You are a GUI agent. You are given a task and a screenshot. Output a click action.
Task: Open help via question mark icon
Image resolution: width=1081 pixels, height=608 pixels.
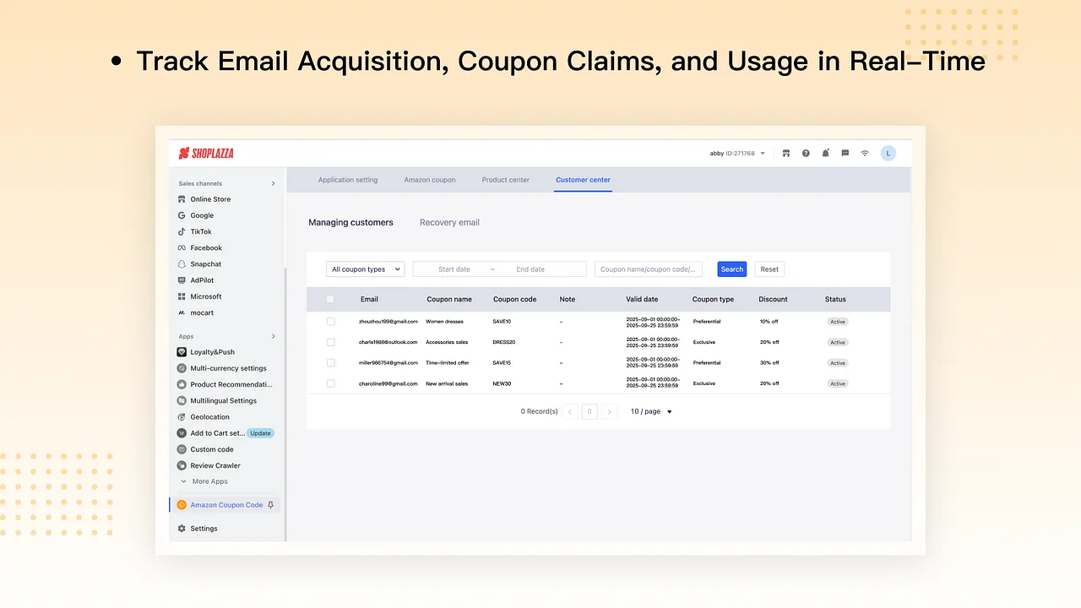pyautogui.click(x=806, y=153)
